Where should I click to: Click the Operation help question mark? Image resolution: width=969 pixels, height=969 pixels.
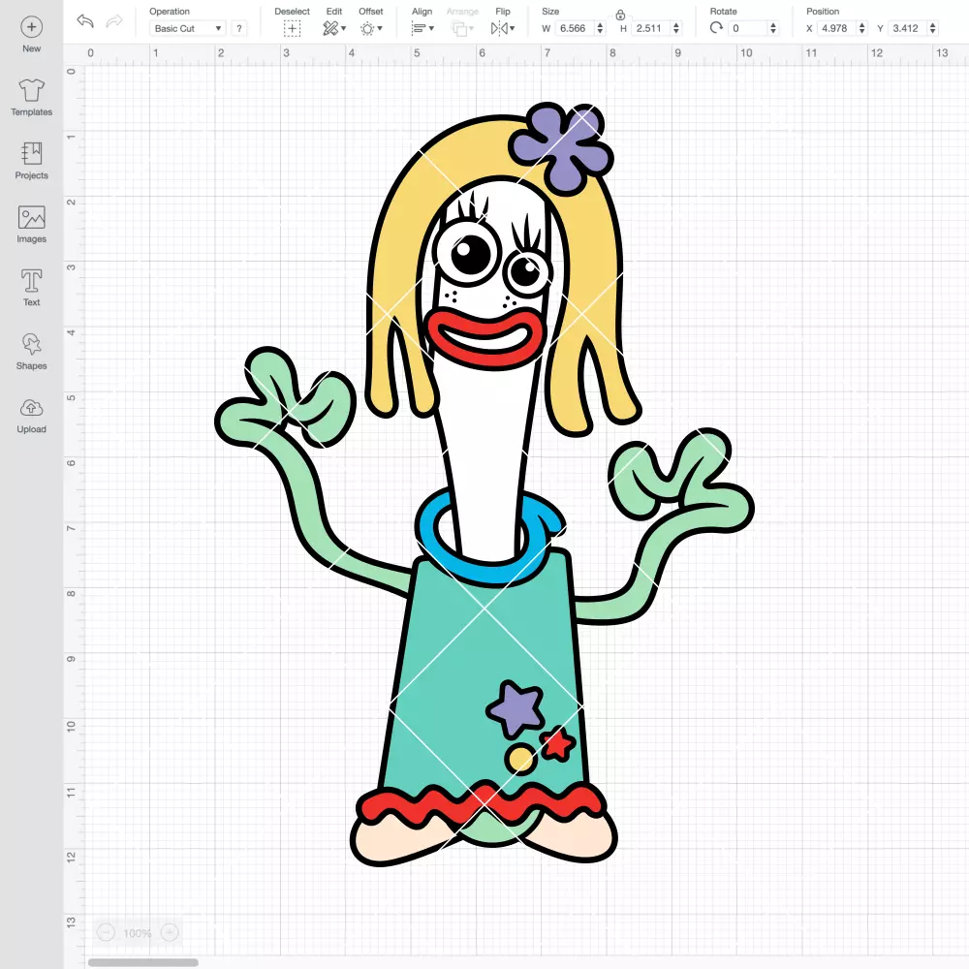click(x=239, y=28)
